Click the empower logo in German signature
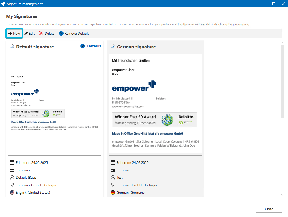The height and width of the screenshot is (217, 288). click(134, 86)
